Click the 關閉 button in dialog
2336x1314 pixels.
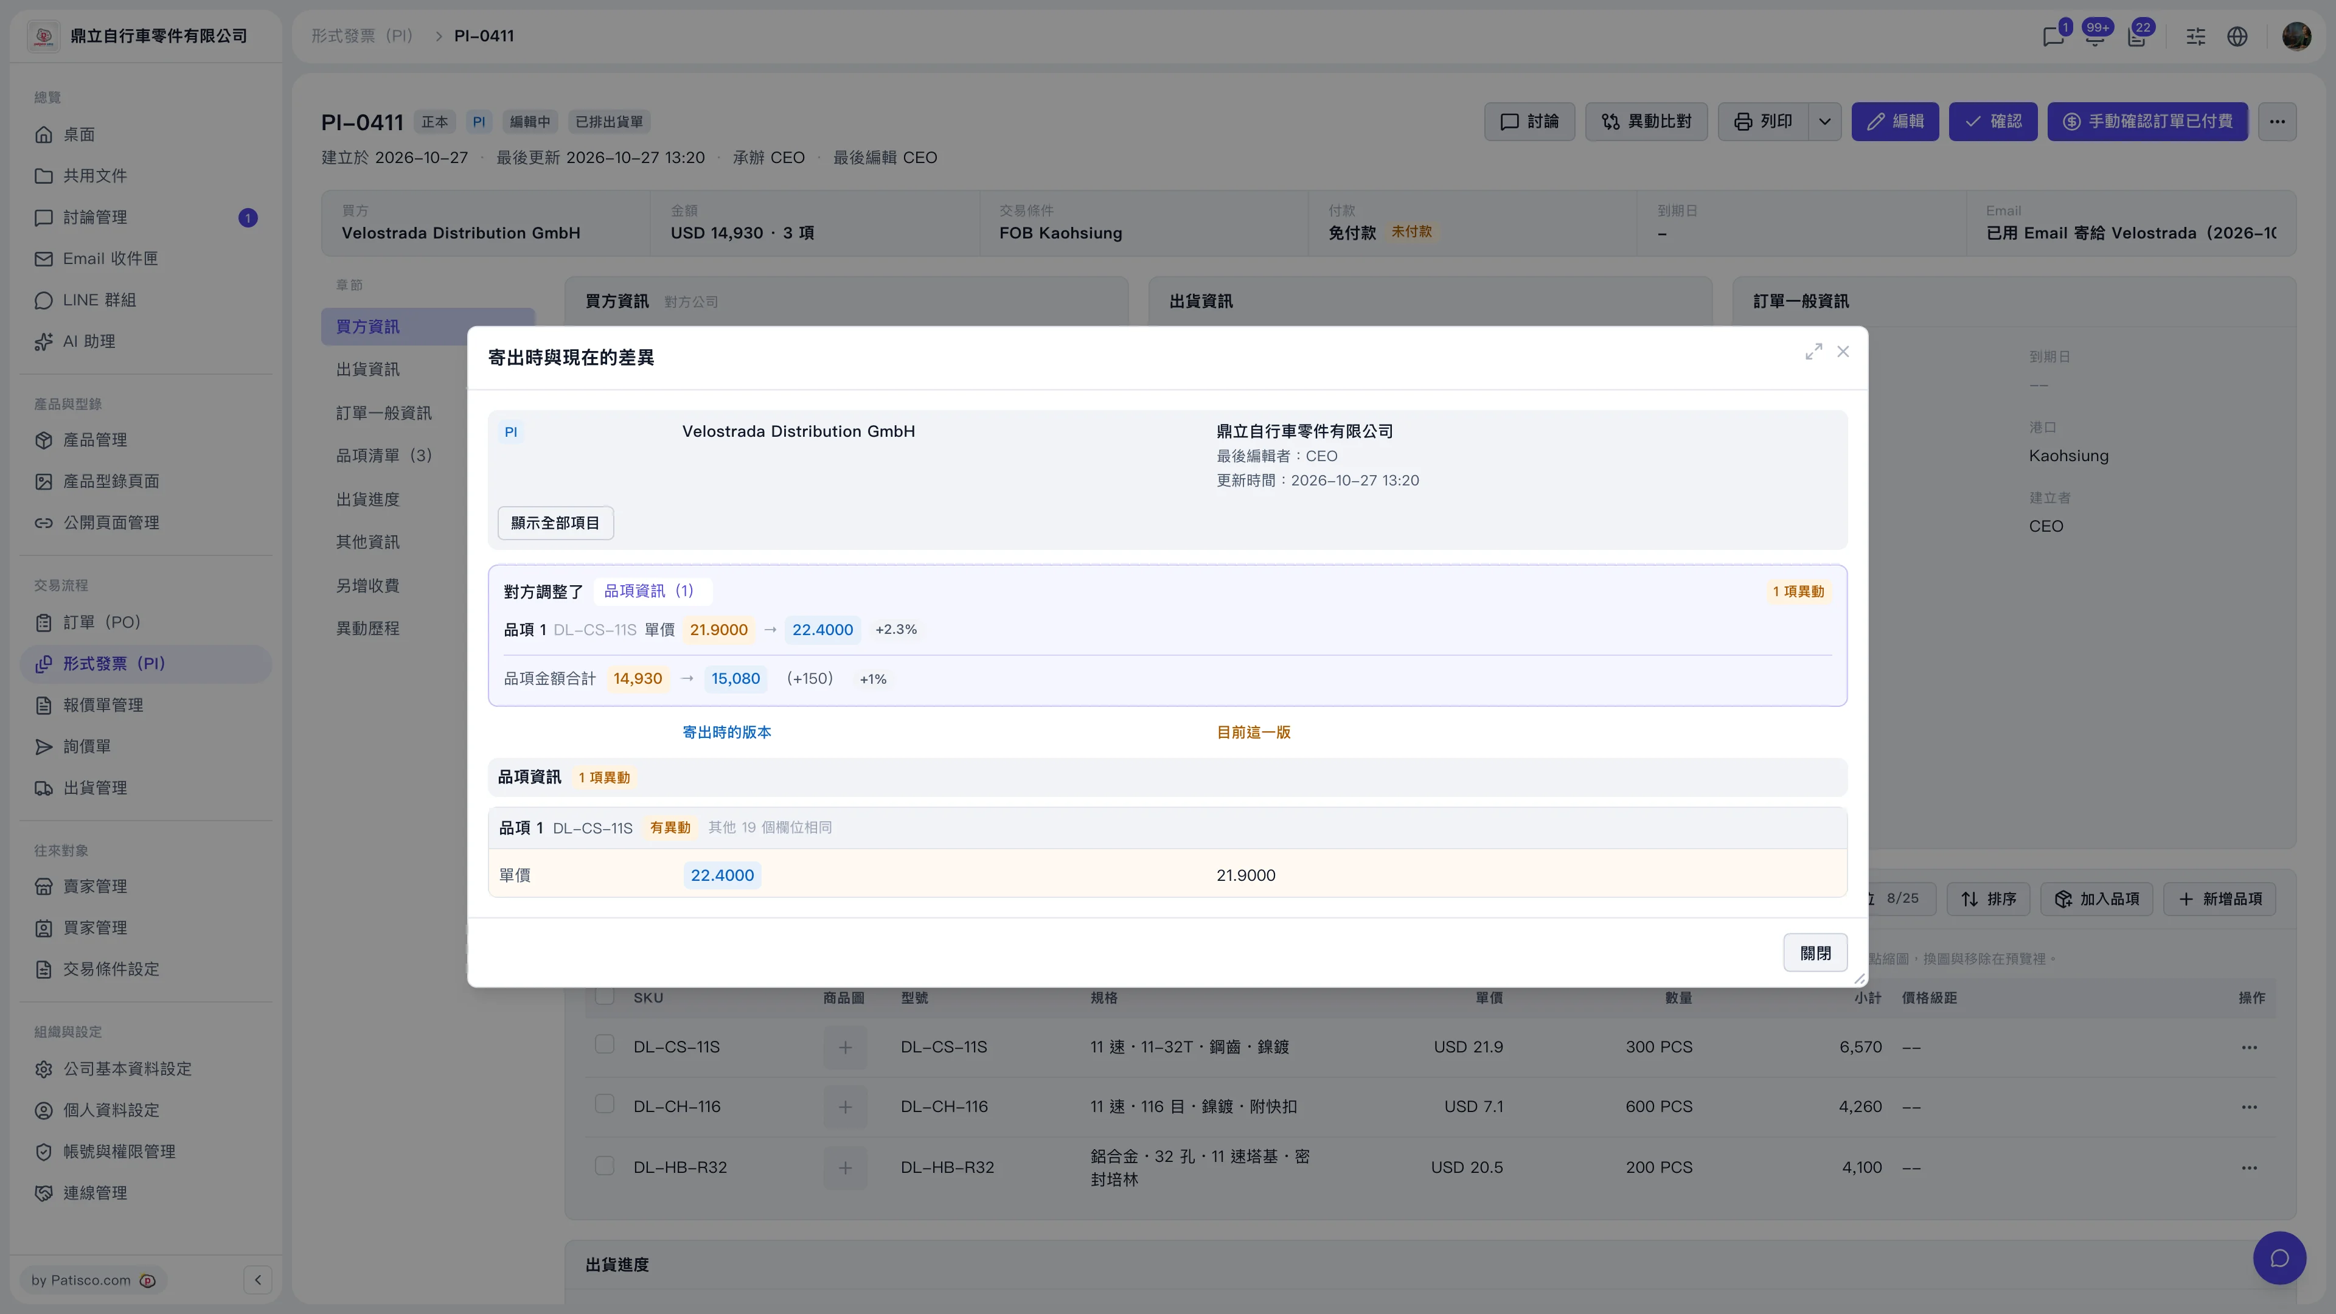[1815, 953]
